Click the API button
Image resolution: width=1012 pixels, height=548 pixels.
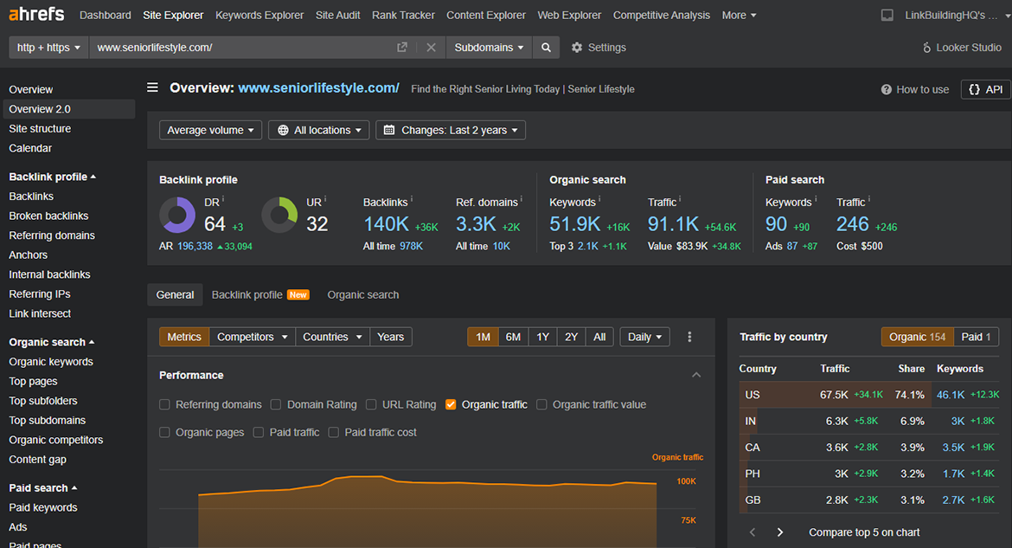point(985,89)
